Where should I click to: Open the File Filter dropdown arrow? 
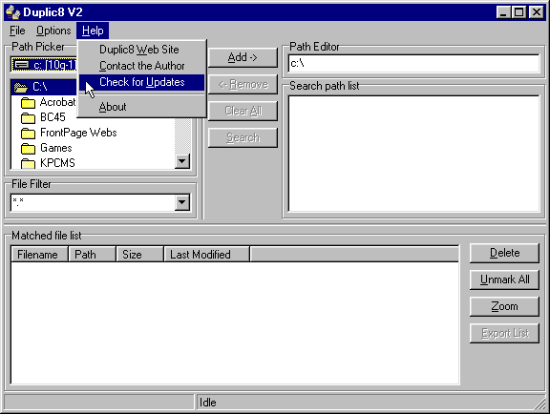pos(182,202)
